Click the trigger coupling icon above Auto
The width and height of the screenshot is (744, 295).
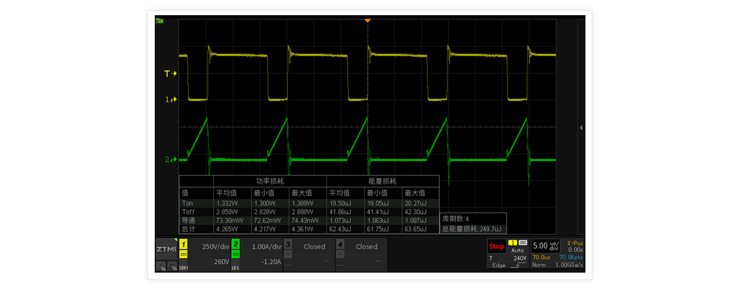[x=523, y=243]
